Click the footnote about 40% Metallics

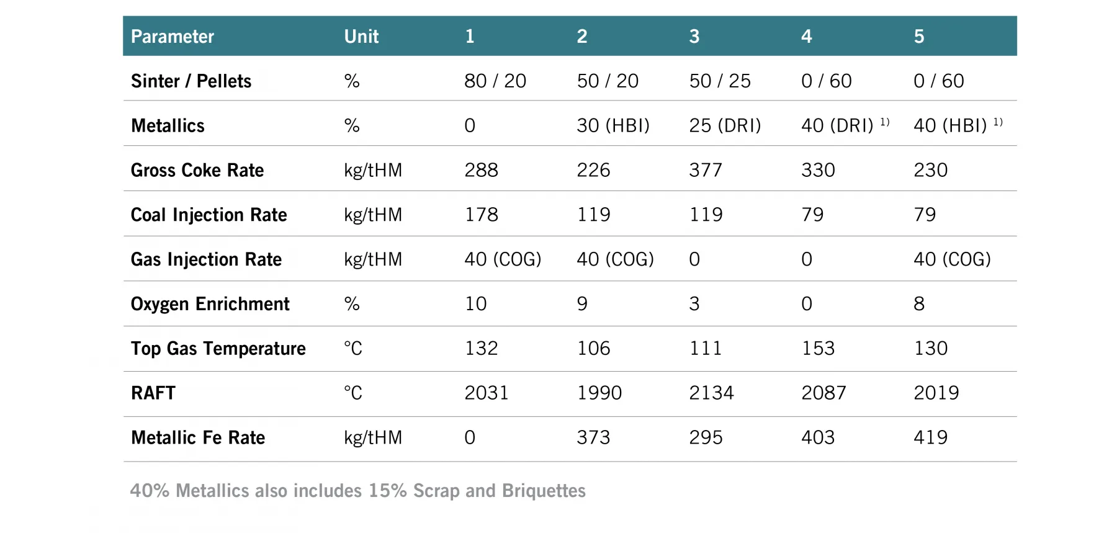[x=357, y=491]
